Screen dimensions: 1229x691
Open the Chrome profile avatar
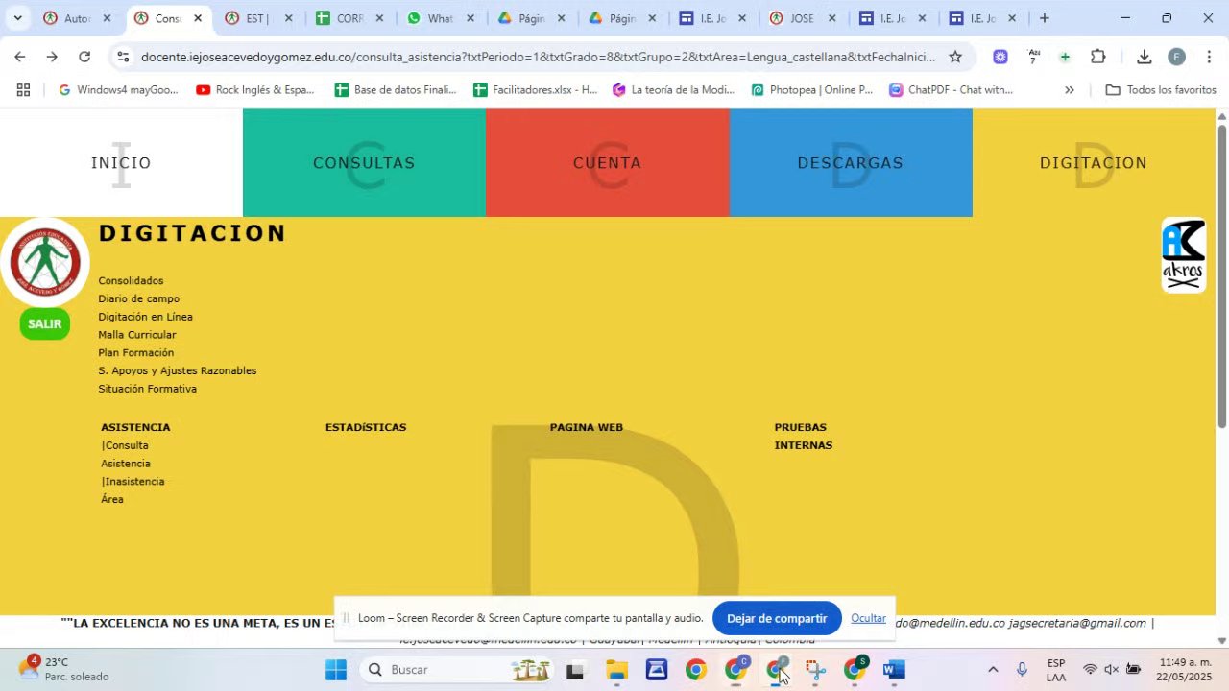(x=1176, y=57)
